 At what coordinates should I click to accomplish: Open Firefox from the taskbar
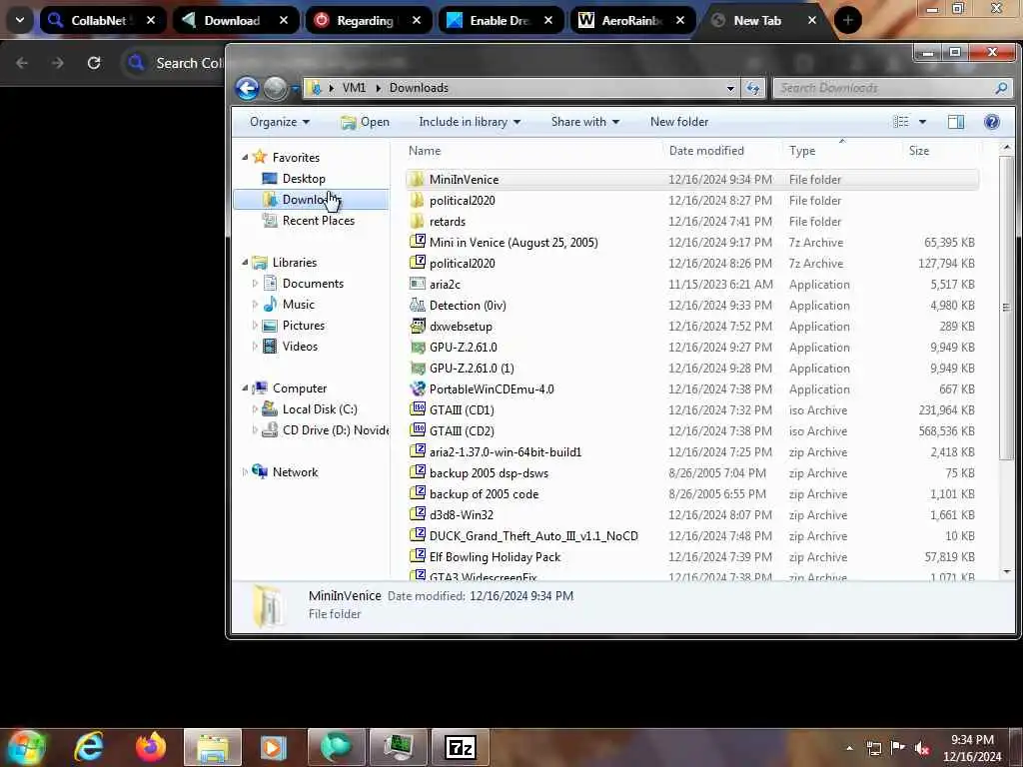click(x=151, y=747)
